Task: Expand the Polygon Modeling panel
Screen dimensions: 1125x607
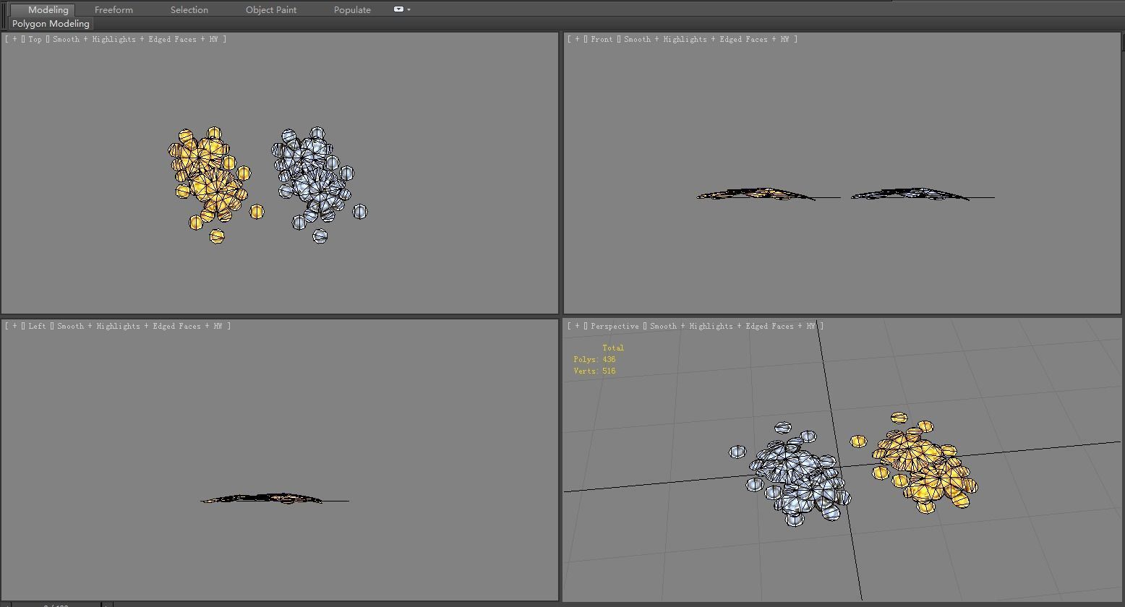Action: point(51,24)
